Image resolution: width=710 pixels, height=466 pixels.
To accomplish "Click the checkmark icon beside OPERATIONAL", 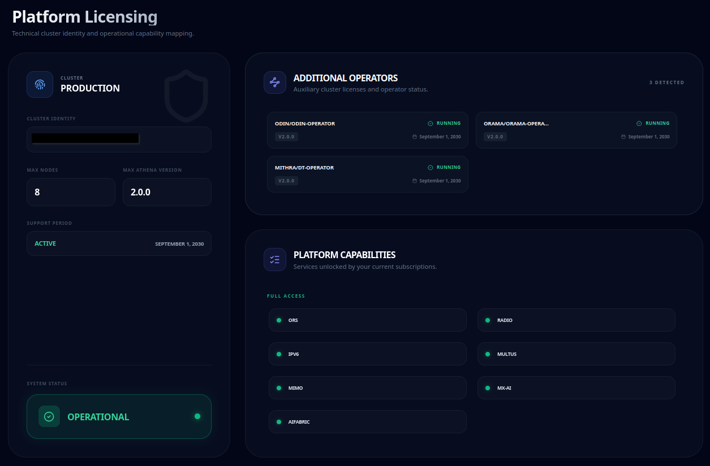I will pos(49,416).
